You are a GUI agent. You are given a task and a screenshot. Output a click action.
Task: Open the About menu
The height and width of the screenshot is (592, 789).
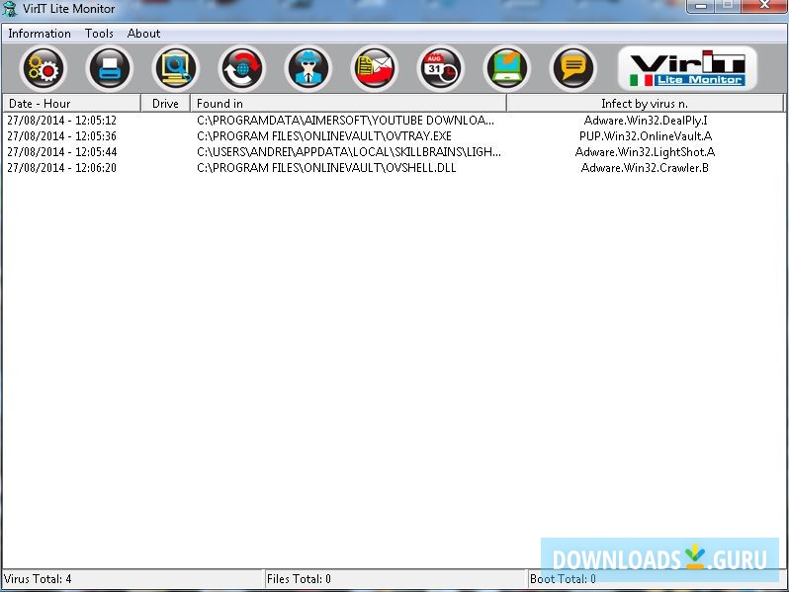[x=143, y=34]
